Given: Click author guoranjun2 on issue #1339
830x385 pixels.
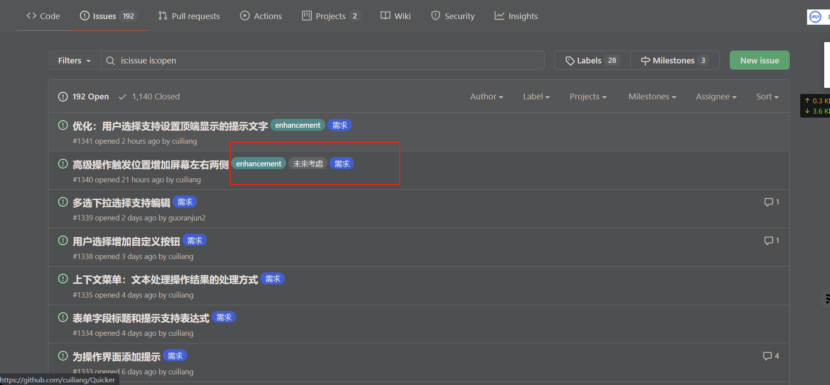Looking at the screenshot, I should 187,218.
